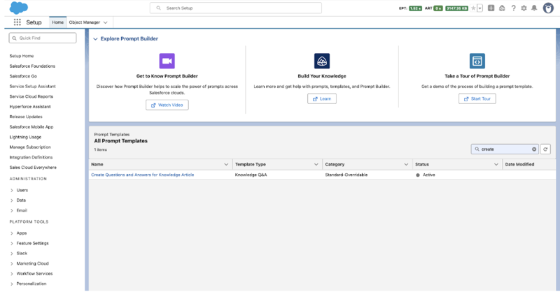Open the favorites list dropdown arrow
The height and width of the screenshot is (292, 560).
[480, 8]
